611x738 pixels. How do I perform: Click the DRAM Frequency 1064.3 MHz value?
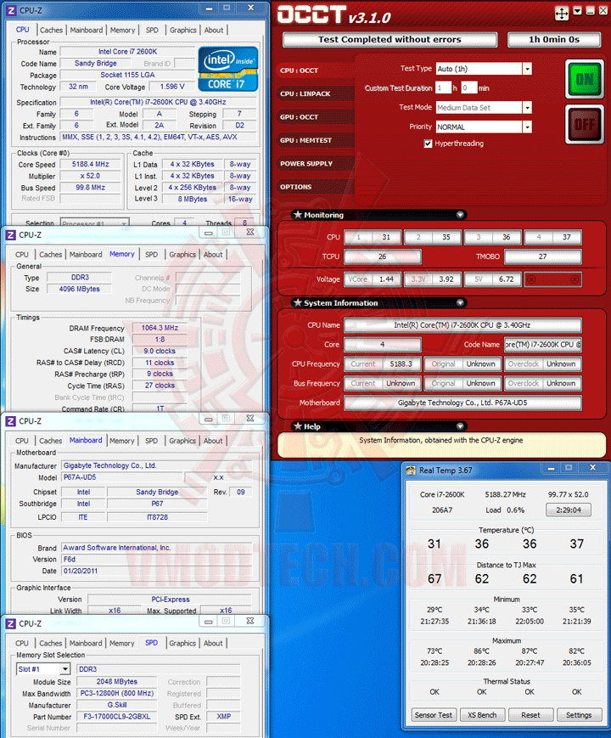click(x=160, y=328)
